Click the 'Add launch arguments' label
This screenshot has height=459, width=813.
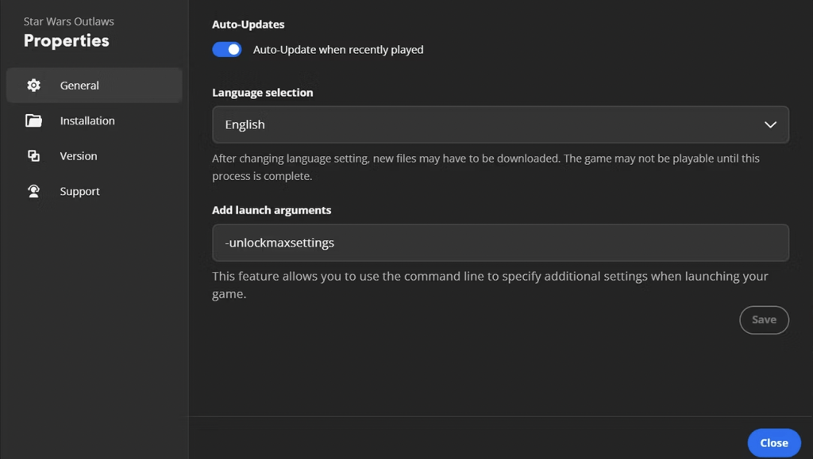pos(272,210)
